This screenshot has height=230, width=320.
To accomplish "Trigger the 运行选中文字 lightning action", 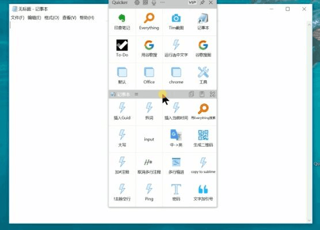I will point(176,49).
